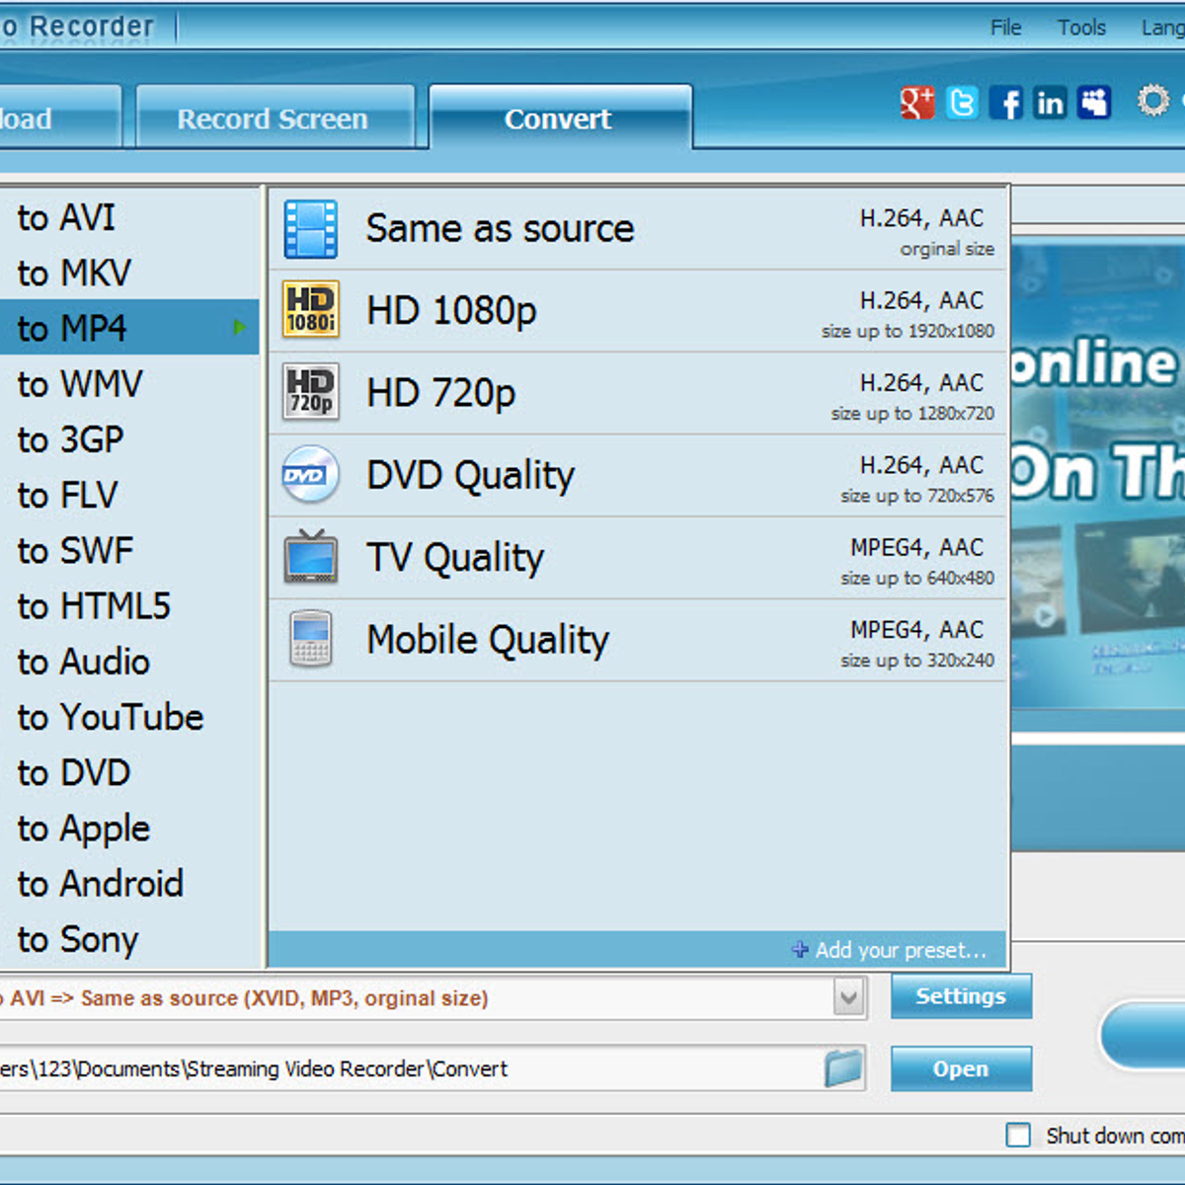Open the Google Plus share icon
The width and height of the screenshot is (1185, 1185).
pos(916,103)
